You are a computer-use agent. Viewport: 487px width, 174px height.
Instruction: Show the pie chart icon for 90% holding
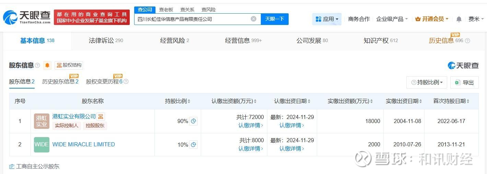tap(194, 121)
